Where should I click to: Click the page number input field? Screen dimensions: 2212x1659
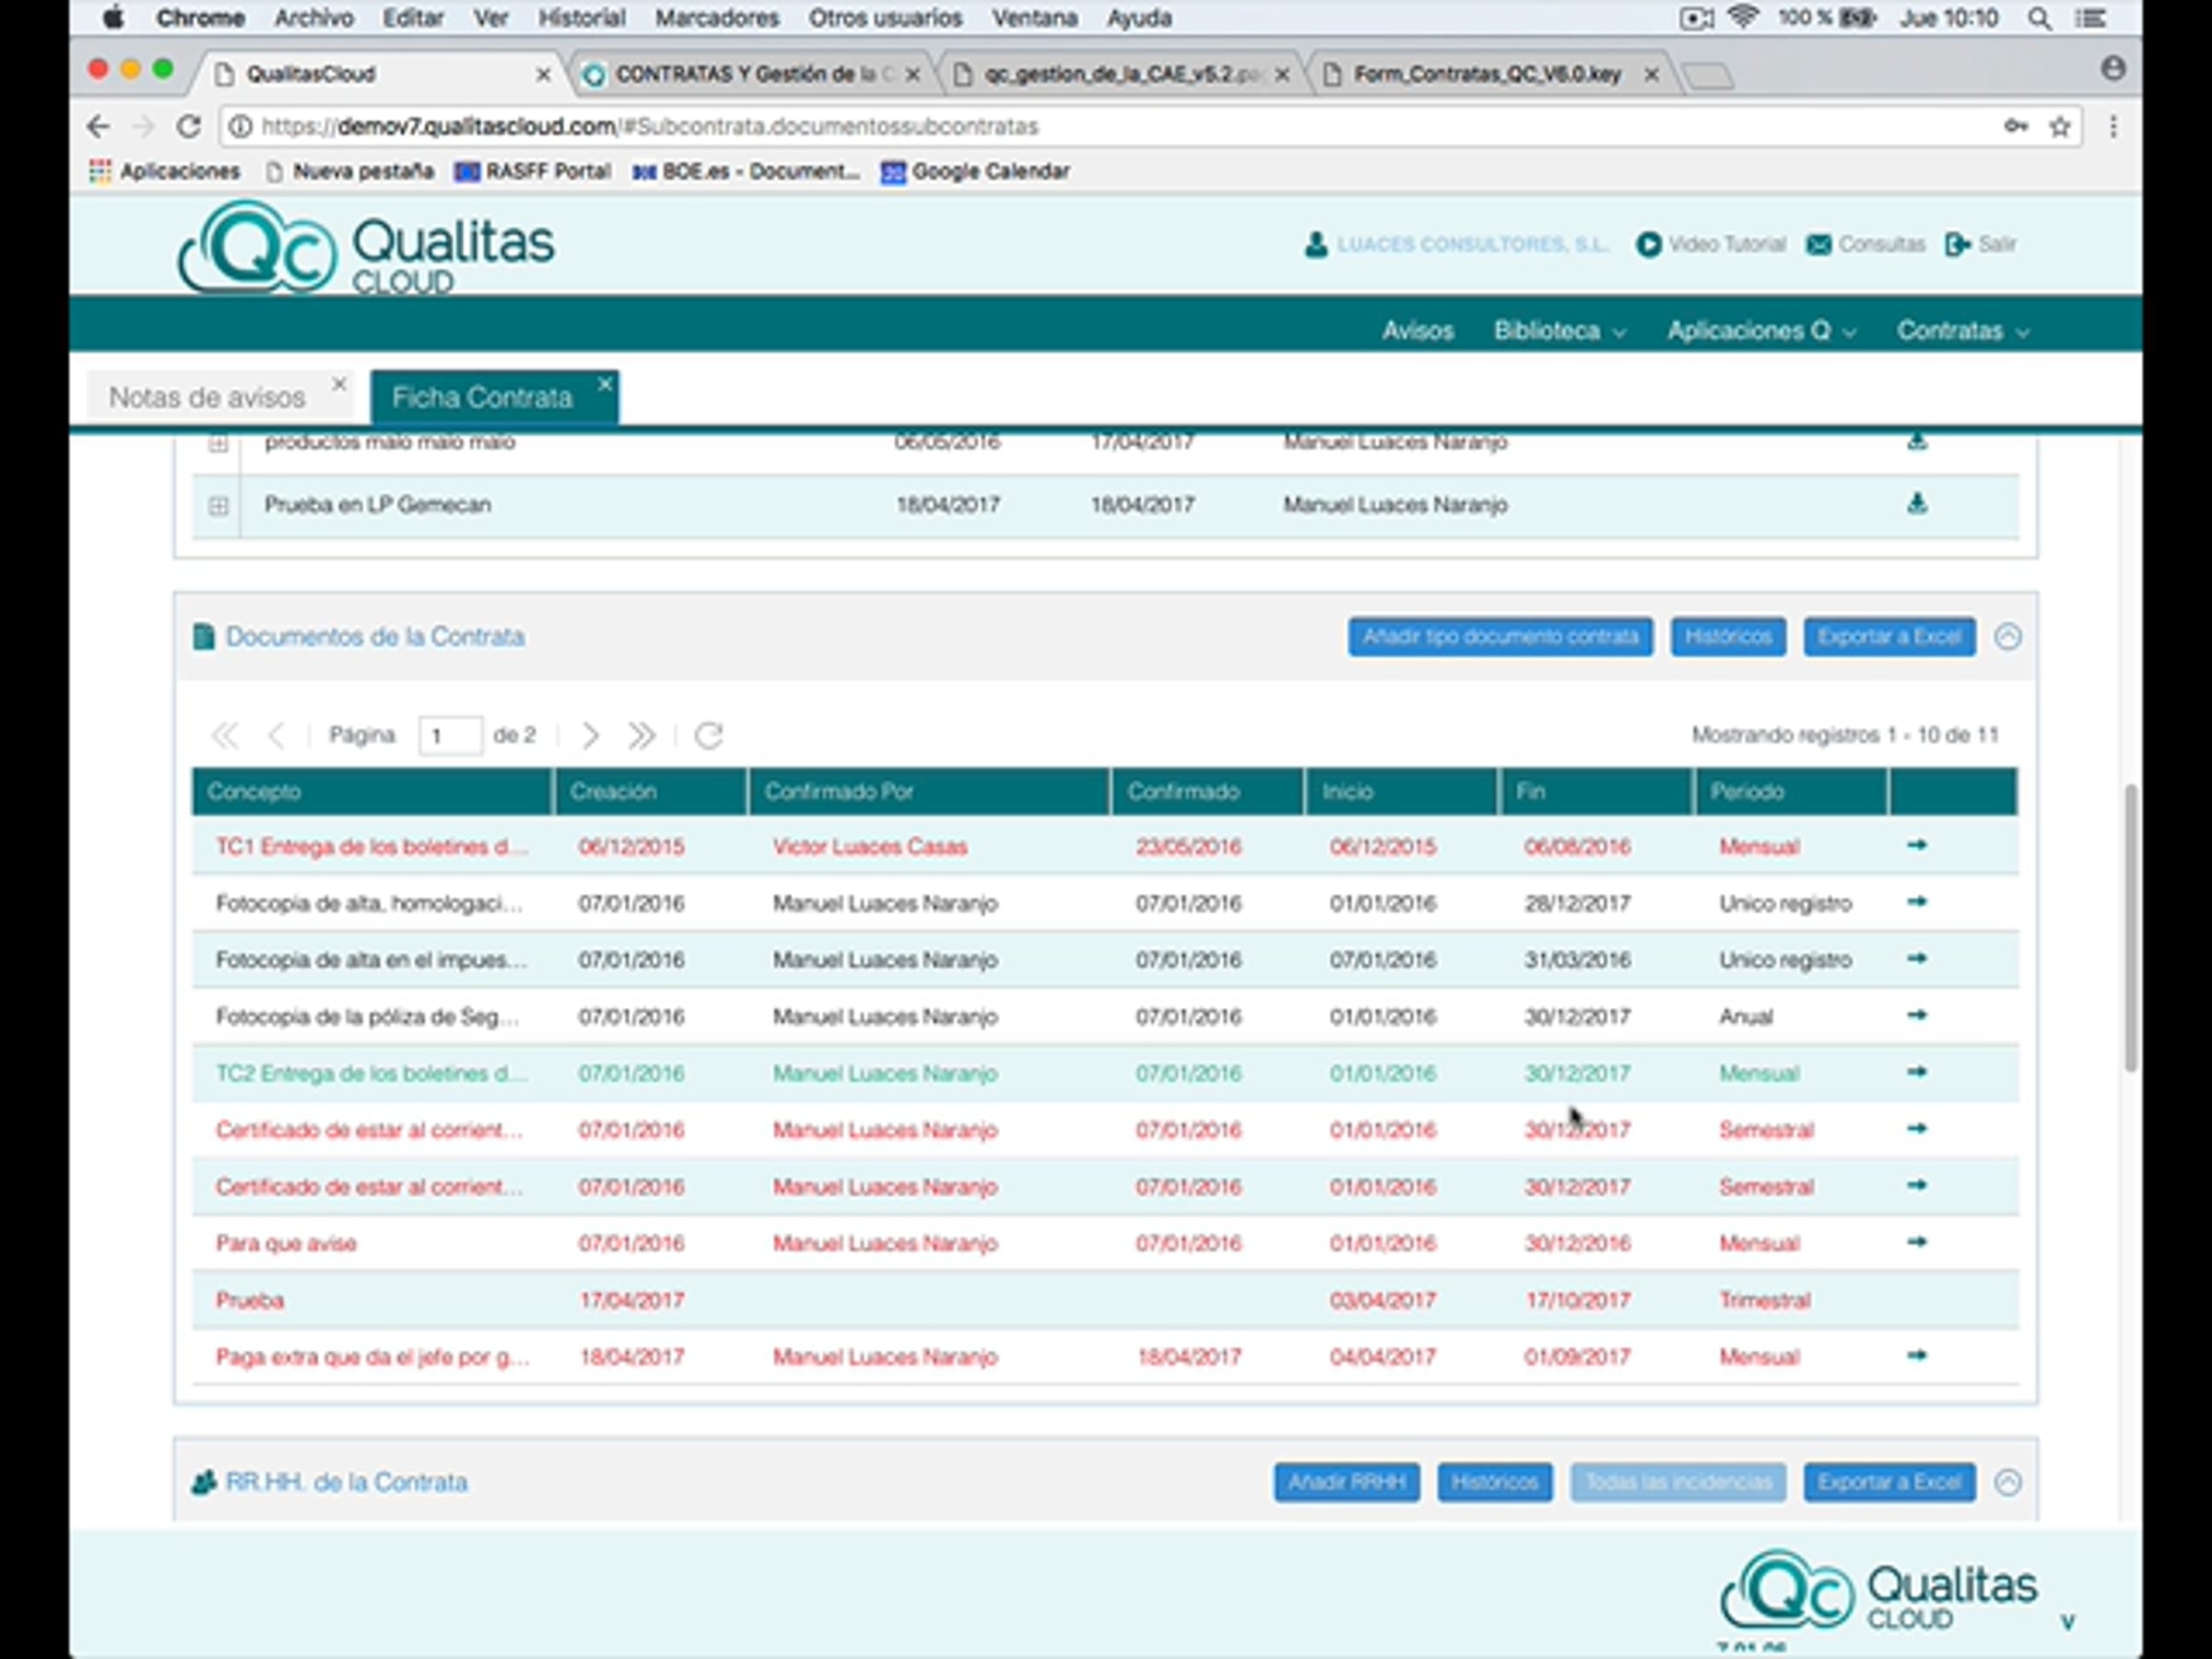pos(450,736)
